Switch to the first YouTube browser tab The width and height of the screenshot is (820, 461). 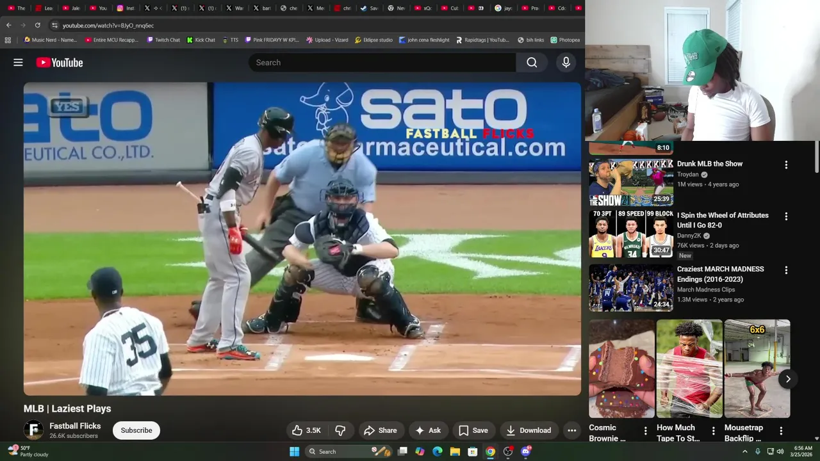pos(16,8)
